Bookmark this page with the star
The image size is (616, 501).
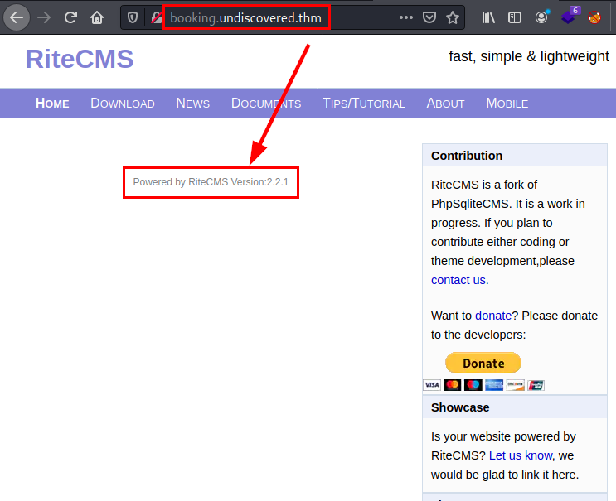tap(453, 17)
